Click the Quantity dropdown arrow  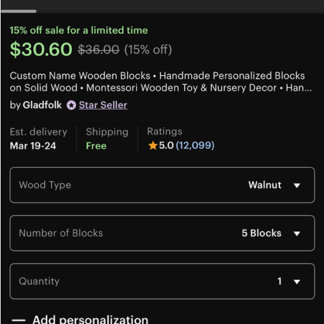click(x=297, y=282)
